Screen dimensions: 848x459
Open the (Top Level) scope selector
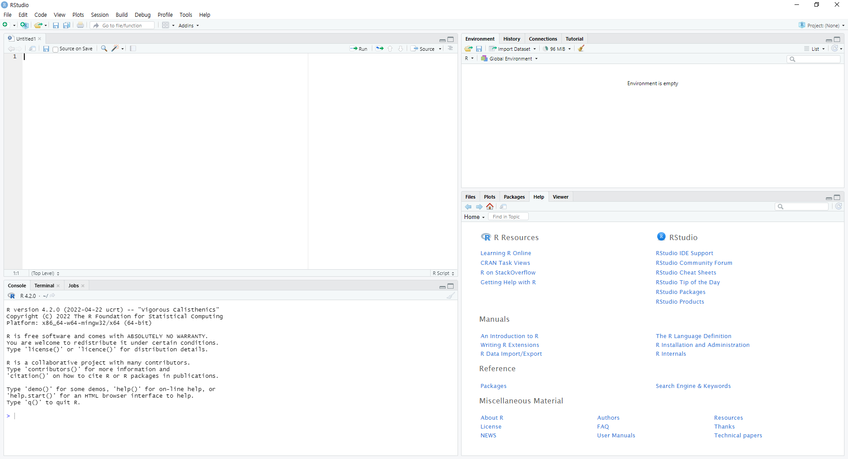[45, 273]
